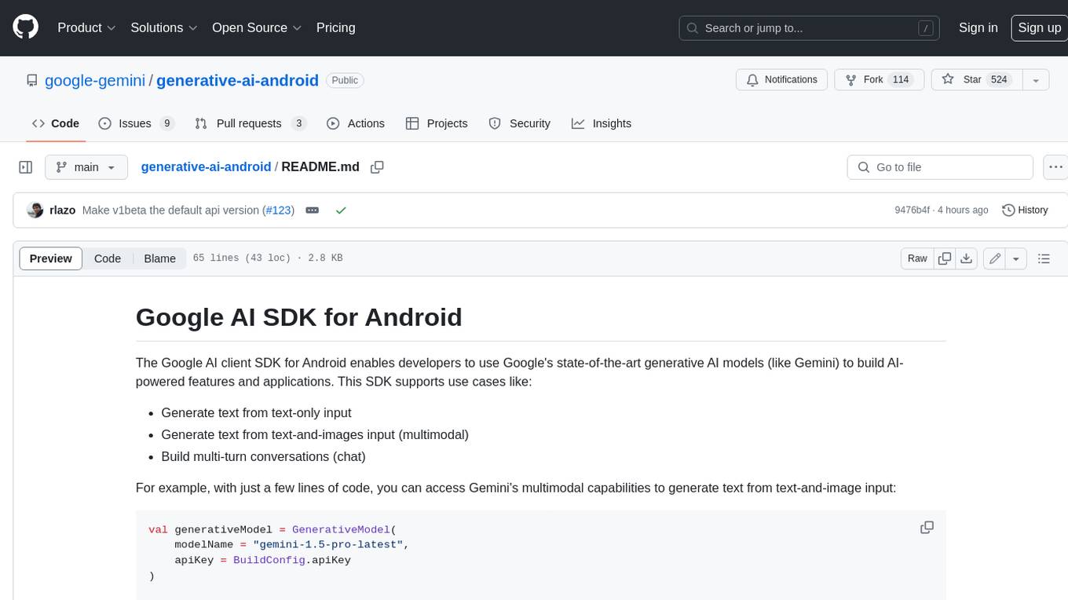Expand the Product menu
This screenshot has height=600, width=1068.
86,27
